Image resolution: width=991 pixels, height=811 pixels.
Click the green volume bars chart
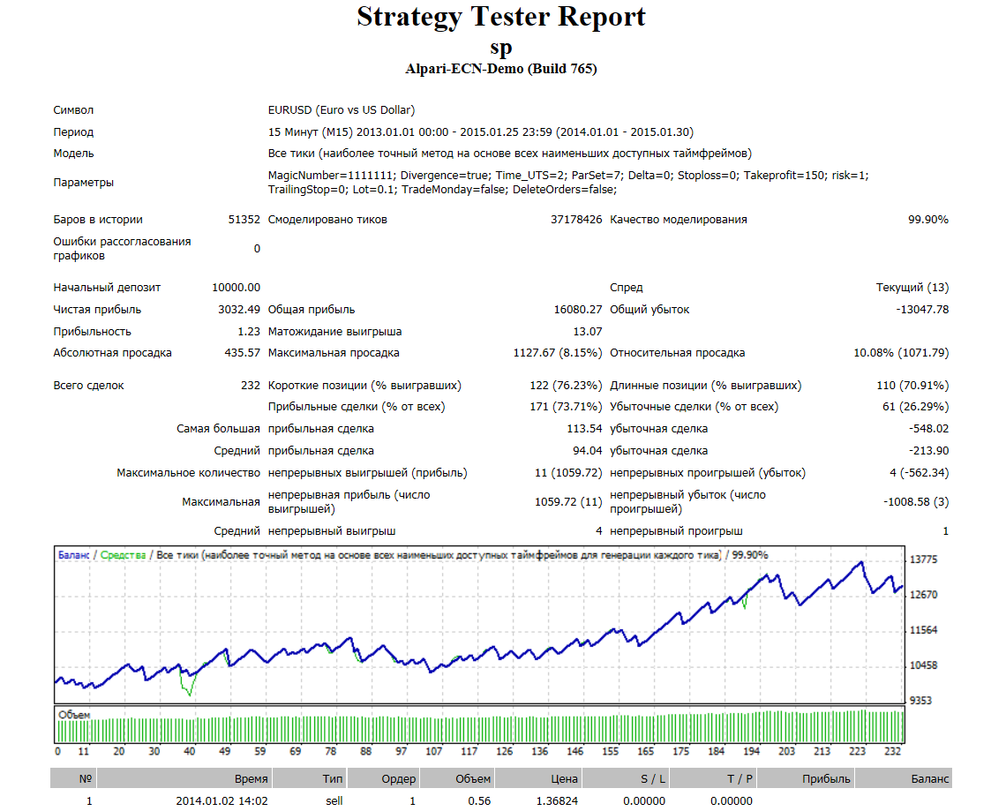point(480,725)
